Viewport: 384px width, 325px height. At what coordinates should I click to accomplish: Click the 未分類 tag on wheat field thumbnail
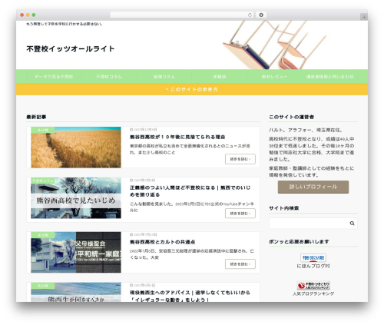tap(43, 130)
